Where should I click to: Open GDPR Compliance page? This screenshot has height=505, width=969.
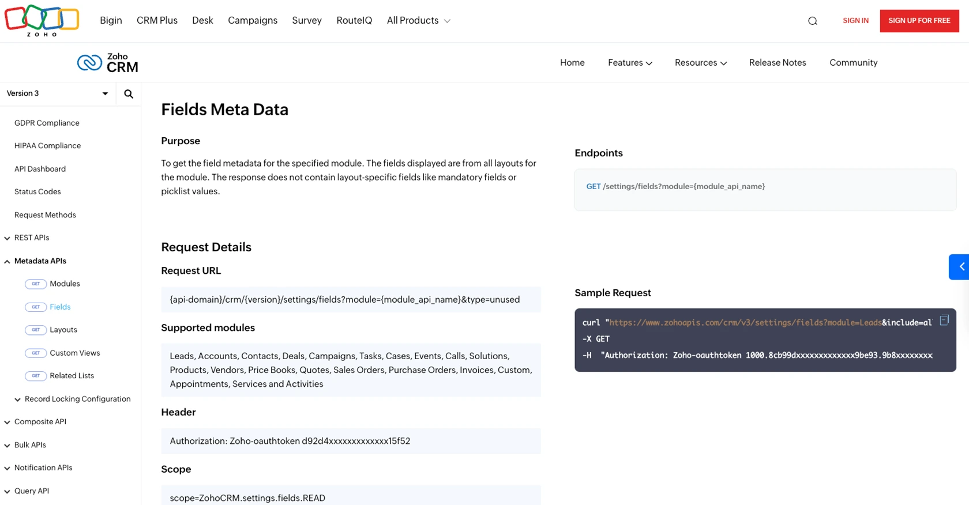(x=47, y=123)
